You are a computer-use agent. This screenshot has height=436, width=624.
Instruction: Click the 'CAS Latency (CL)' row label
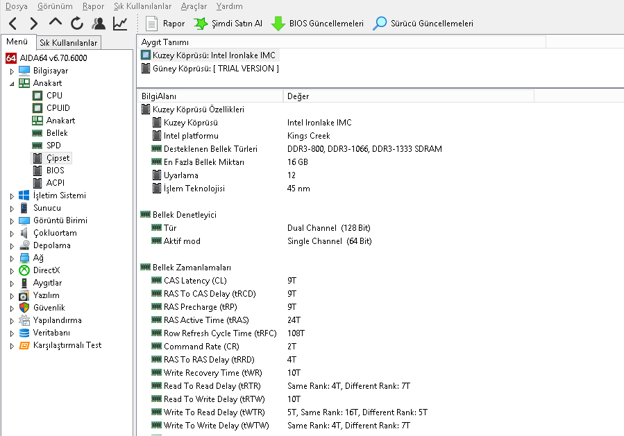coord(195,281)
